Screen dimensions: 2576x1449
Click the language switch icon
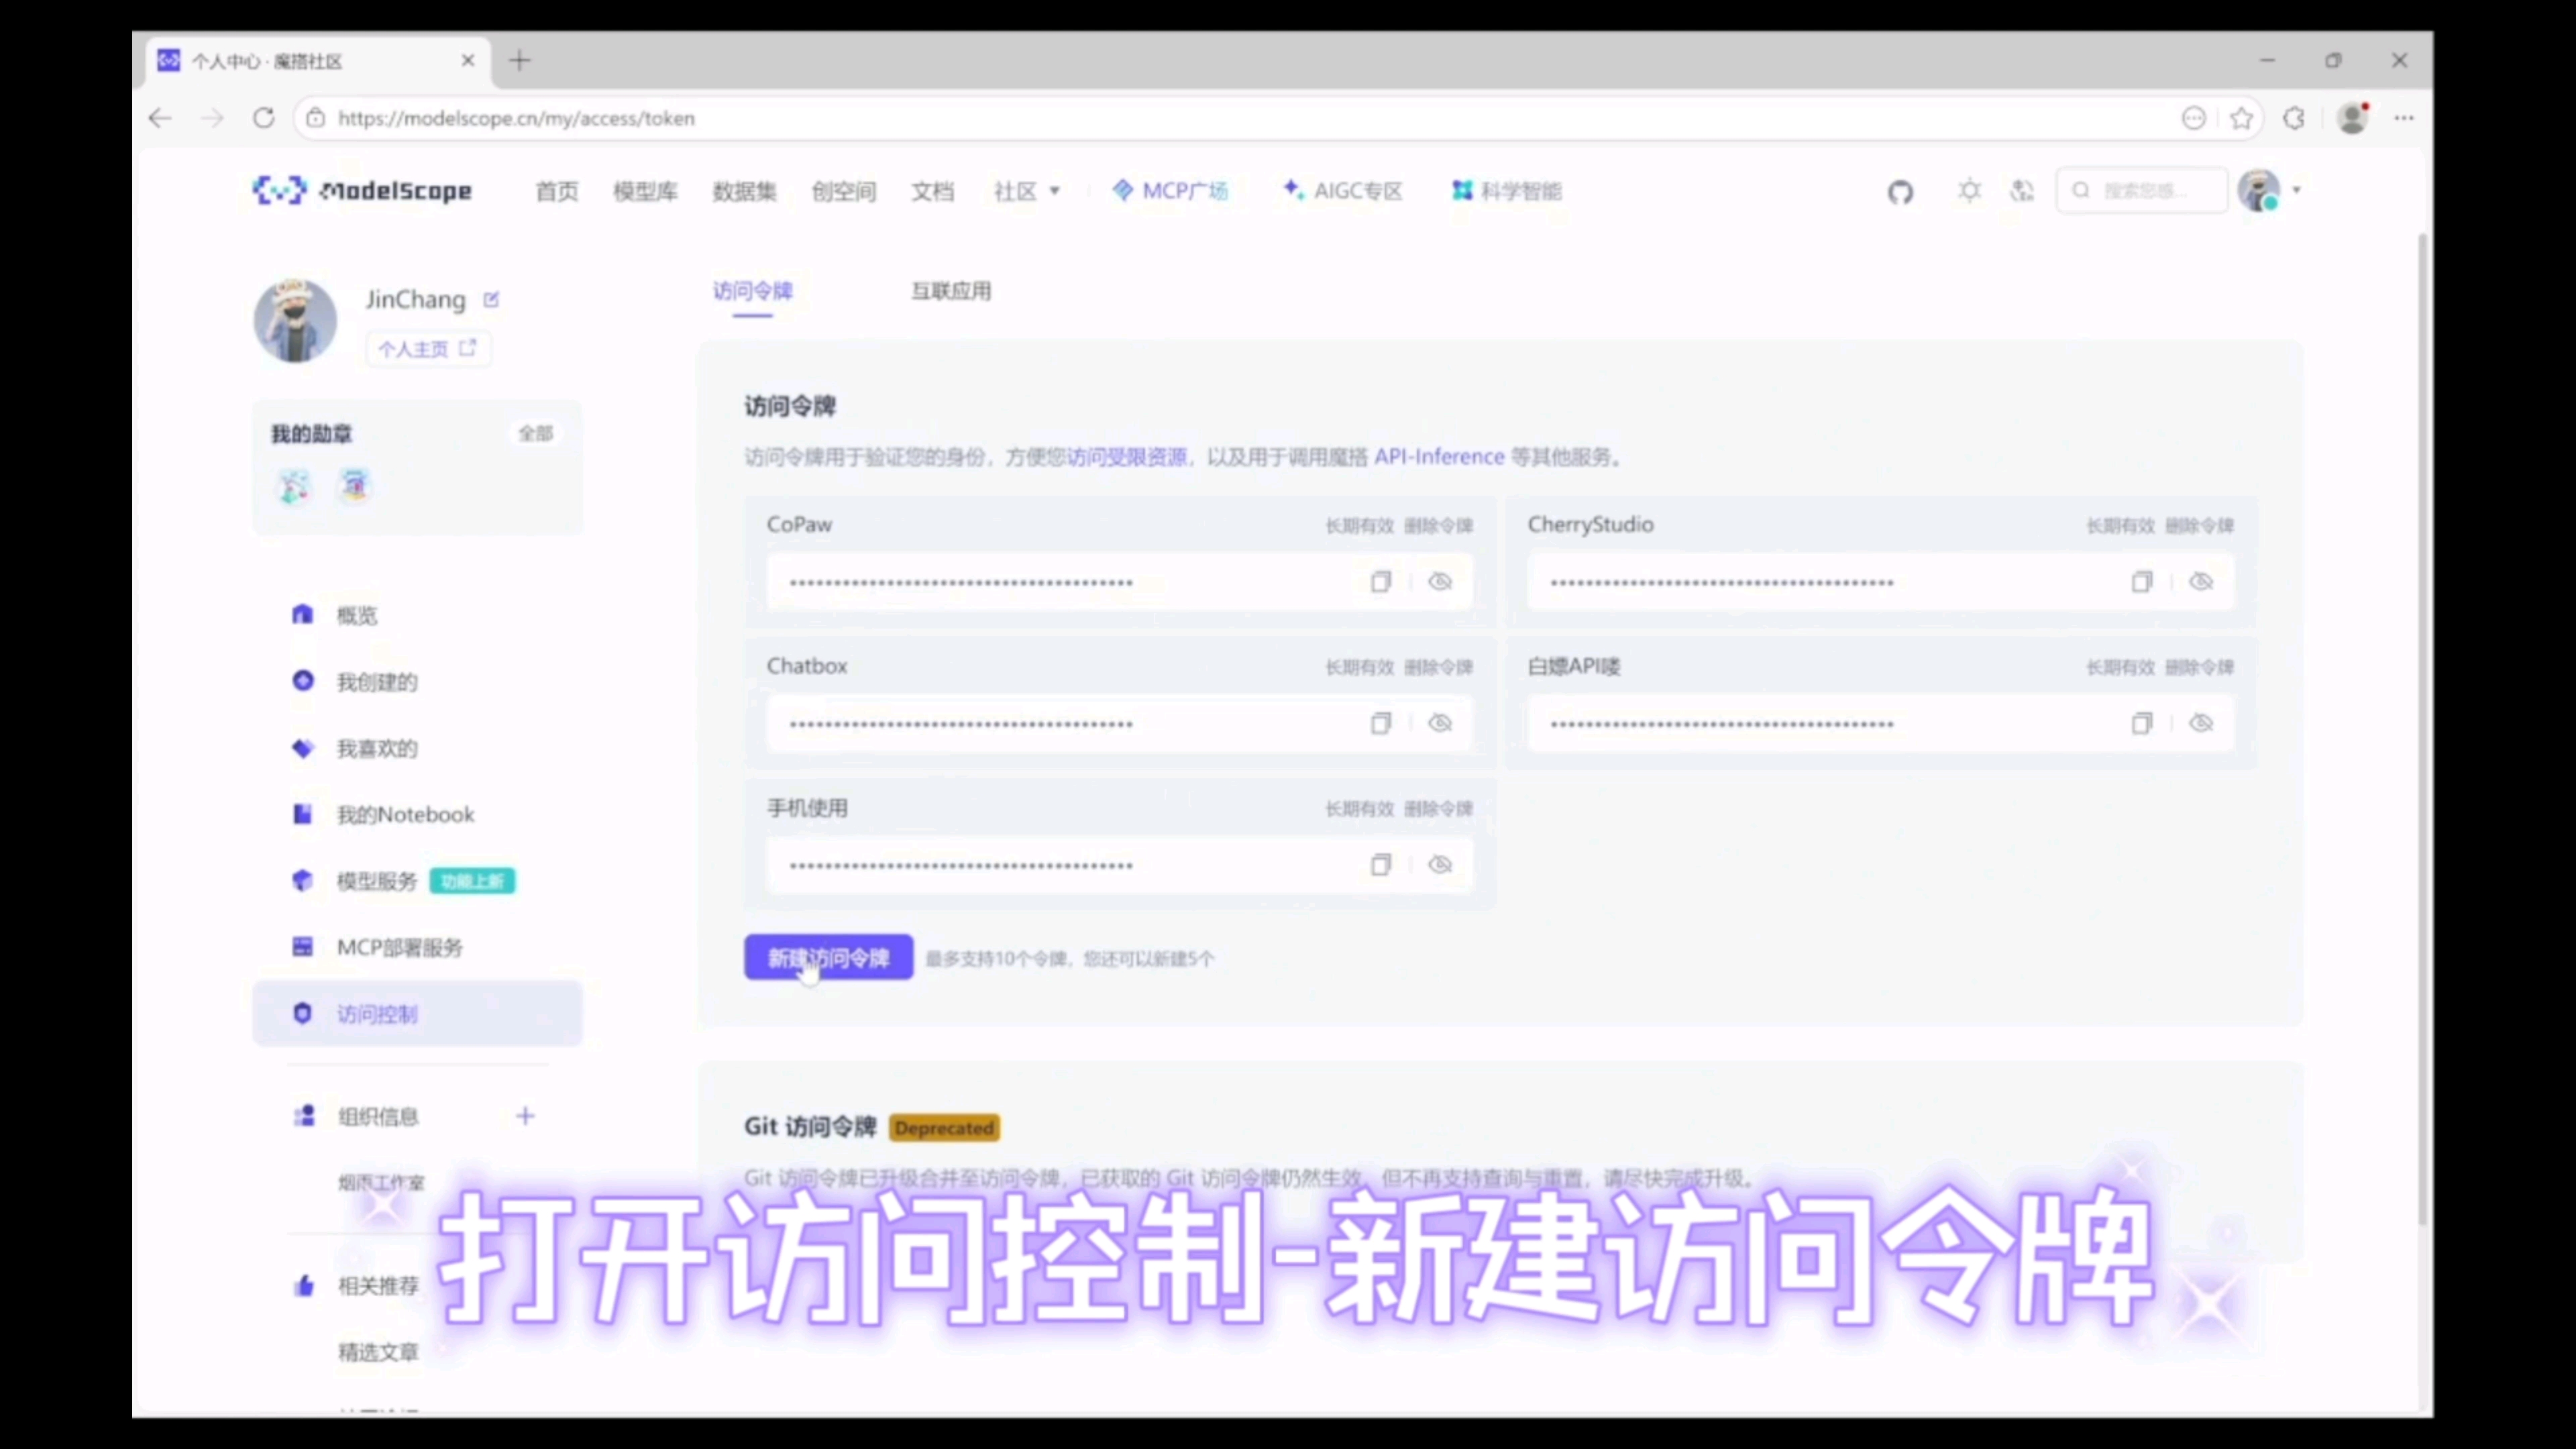pos(2022,190)
